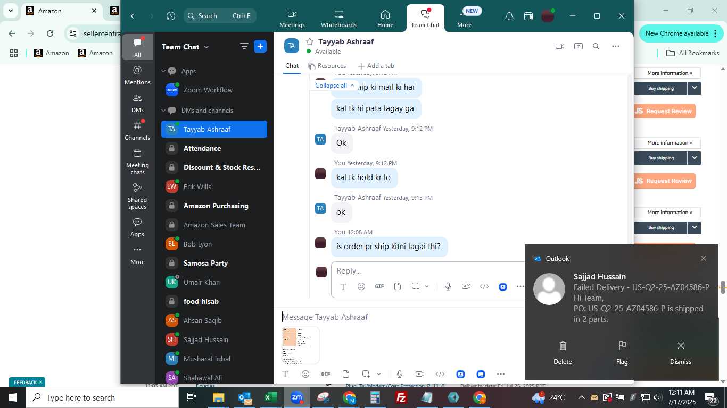Open Mentions in the sidebar
The width and height of the screenshot is (727, 408).
(137, 75)
